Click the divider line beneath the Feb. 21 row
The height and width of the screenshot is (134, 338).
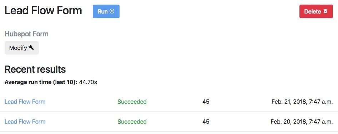click(x=169, y=112)
